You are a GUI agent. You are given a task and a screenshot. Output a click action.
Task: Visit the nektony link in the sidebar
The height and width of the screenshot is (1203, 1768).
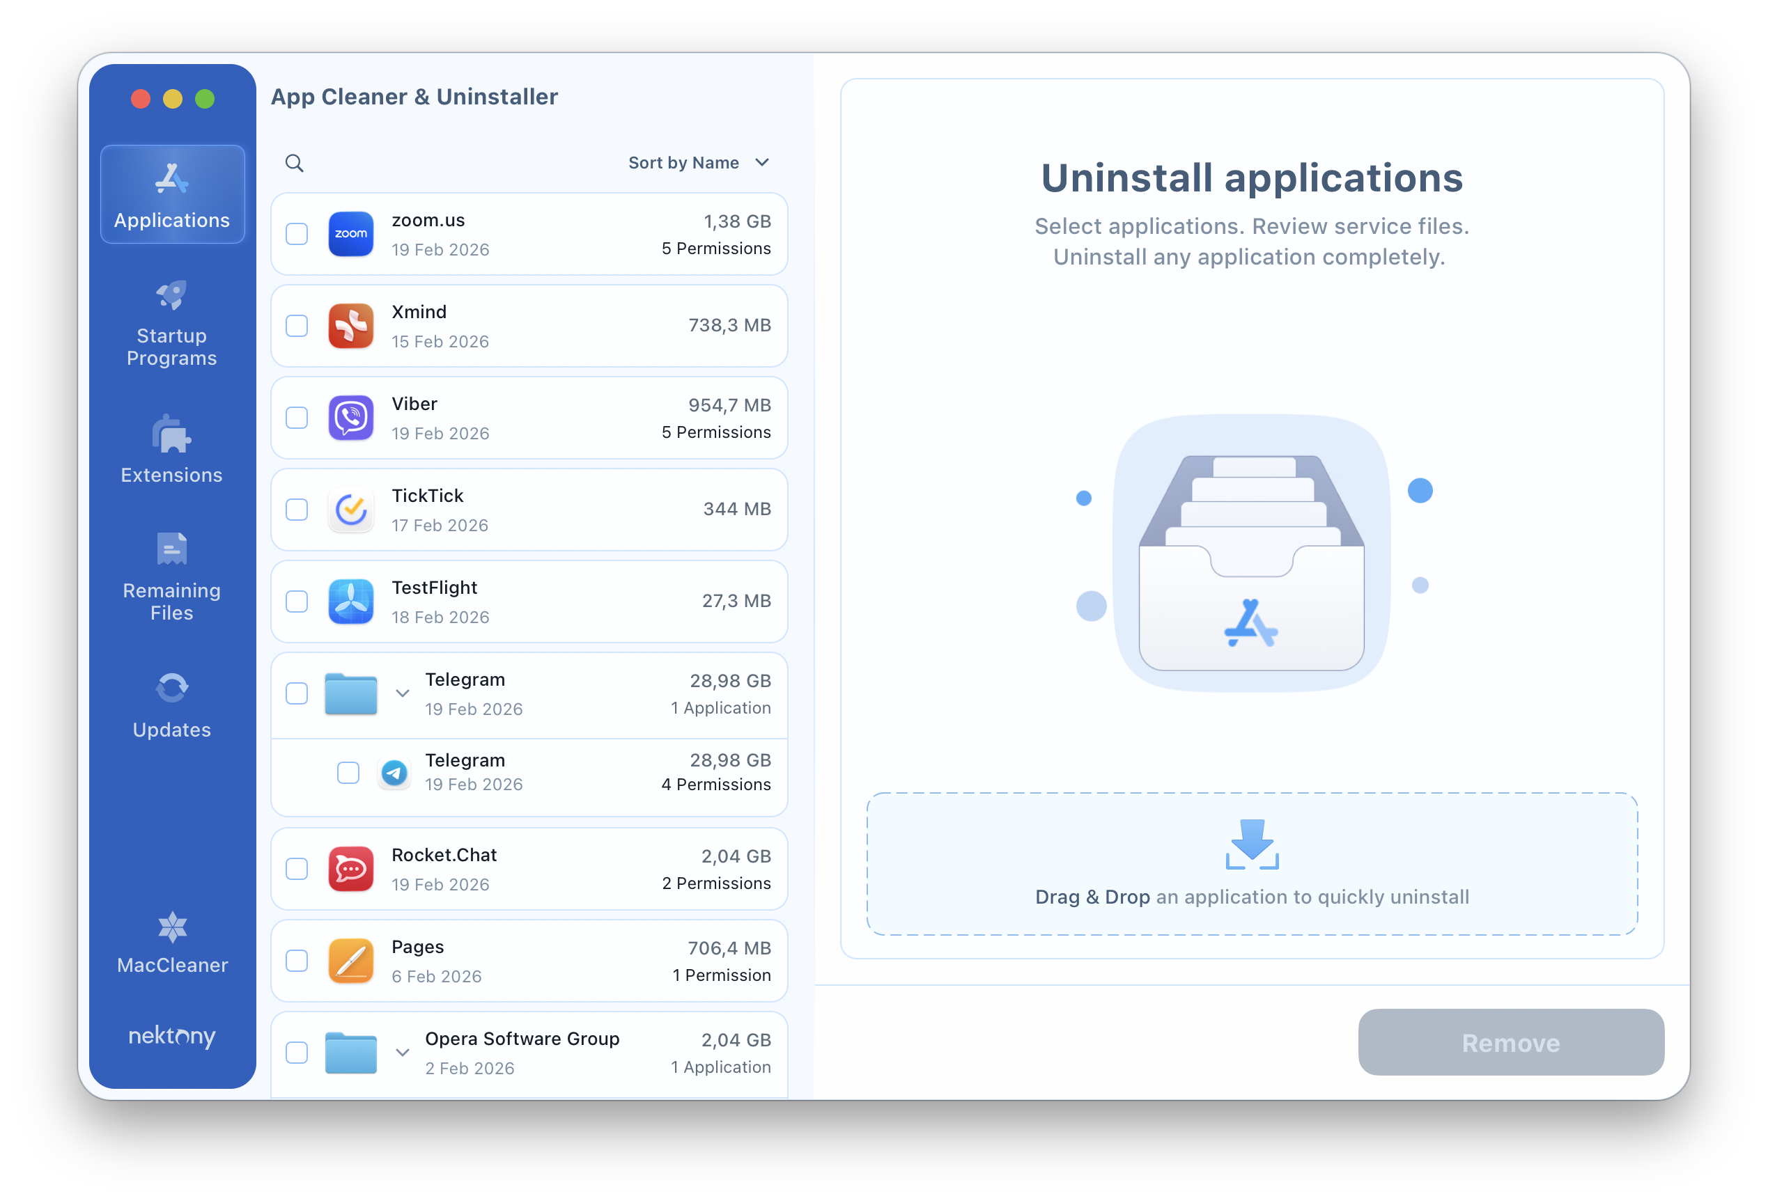[172, 1037]
